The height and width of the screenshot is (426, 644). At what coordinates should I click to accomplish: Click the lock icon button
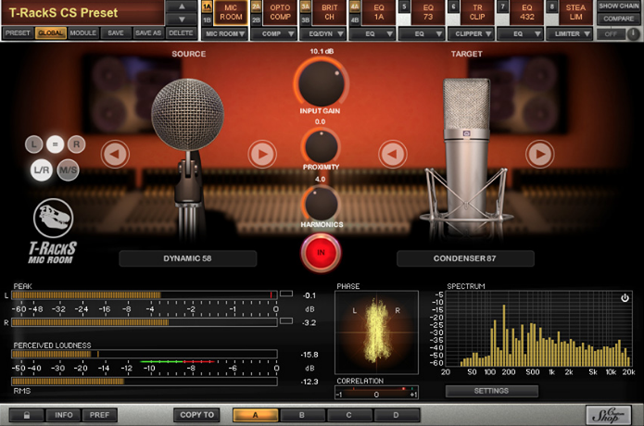coord(27,415)
